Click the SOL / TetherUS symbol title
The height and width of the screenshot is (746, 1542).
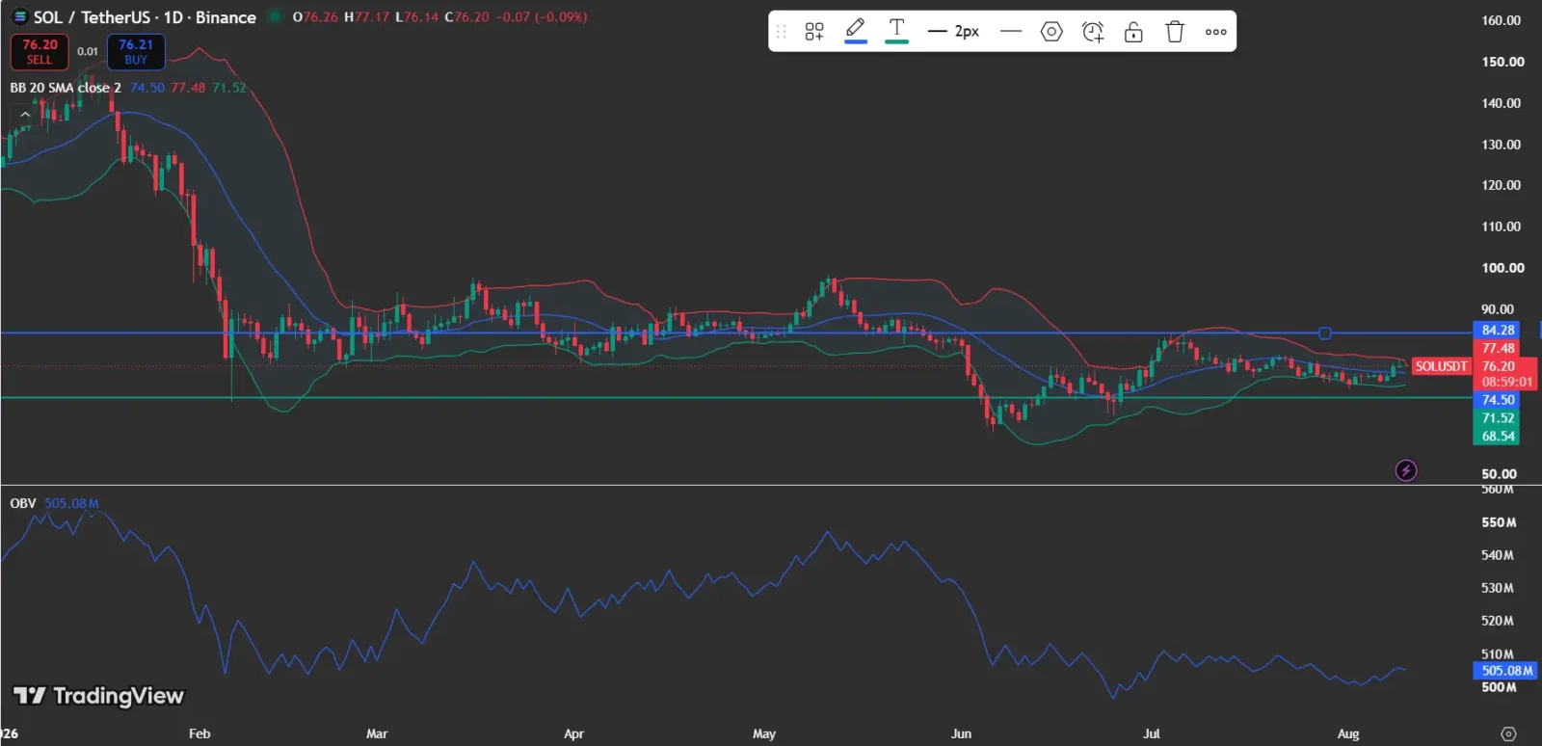146,17
